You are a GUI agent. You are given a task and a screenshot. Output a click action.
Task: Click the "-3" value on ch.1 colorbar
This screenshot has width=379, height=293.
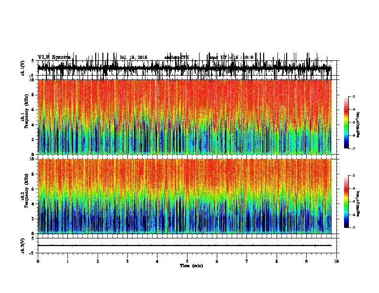click(353, 96)
